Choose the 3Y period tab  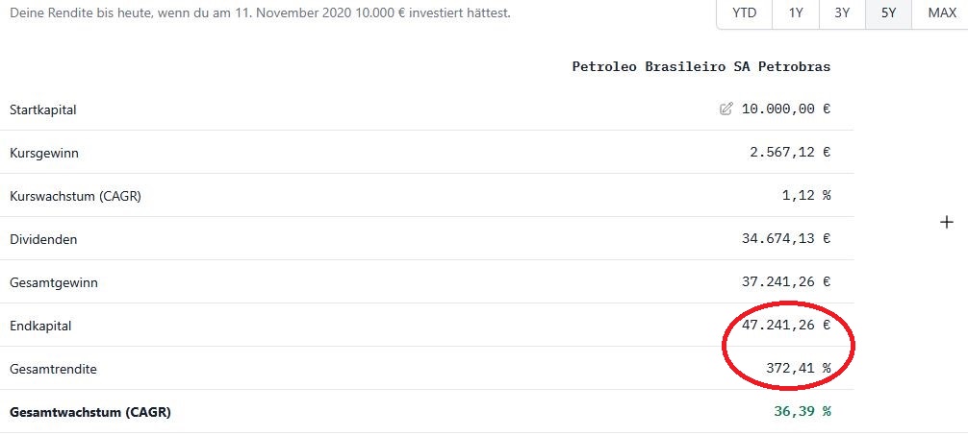click(x=842, y=13)
